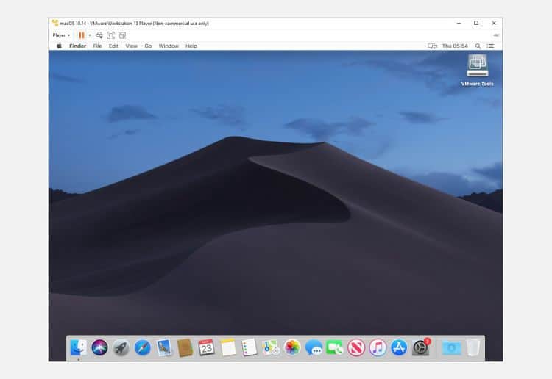Open the News app in the Dock
This screenshot has width=552, height=379.
[x=356, y=347]
